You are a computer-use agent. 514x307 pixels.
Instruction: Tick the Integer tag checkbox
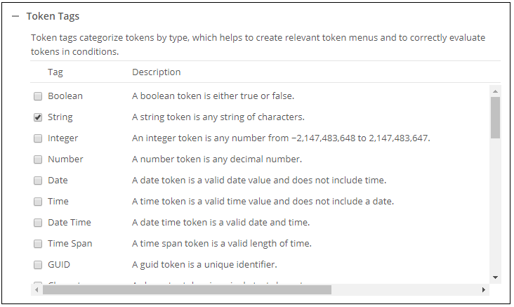[38, 138]
